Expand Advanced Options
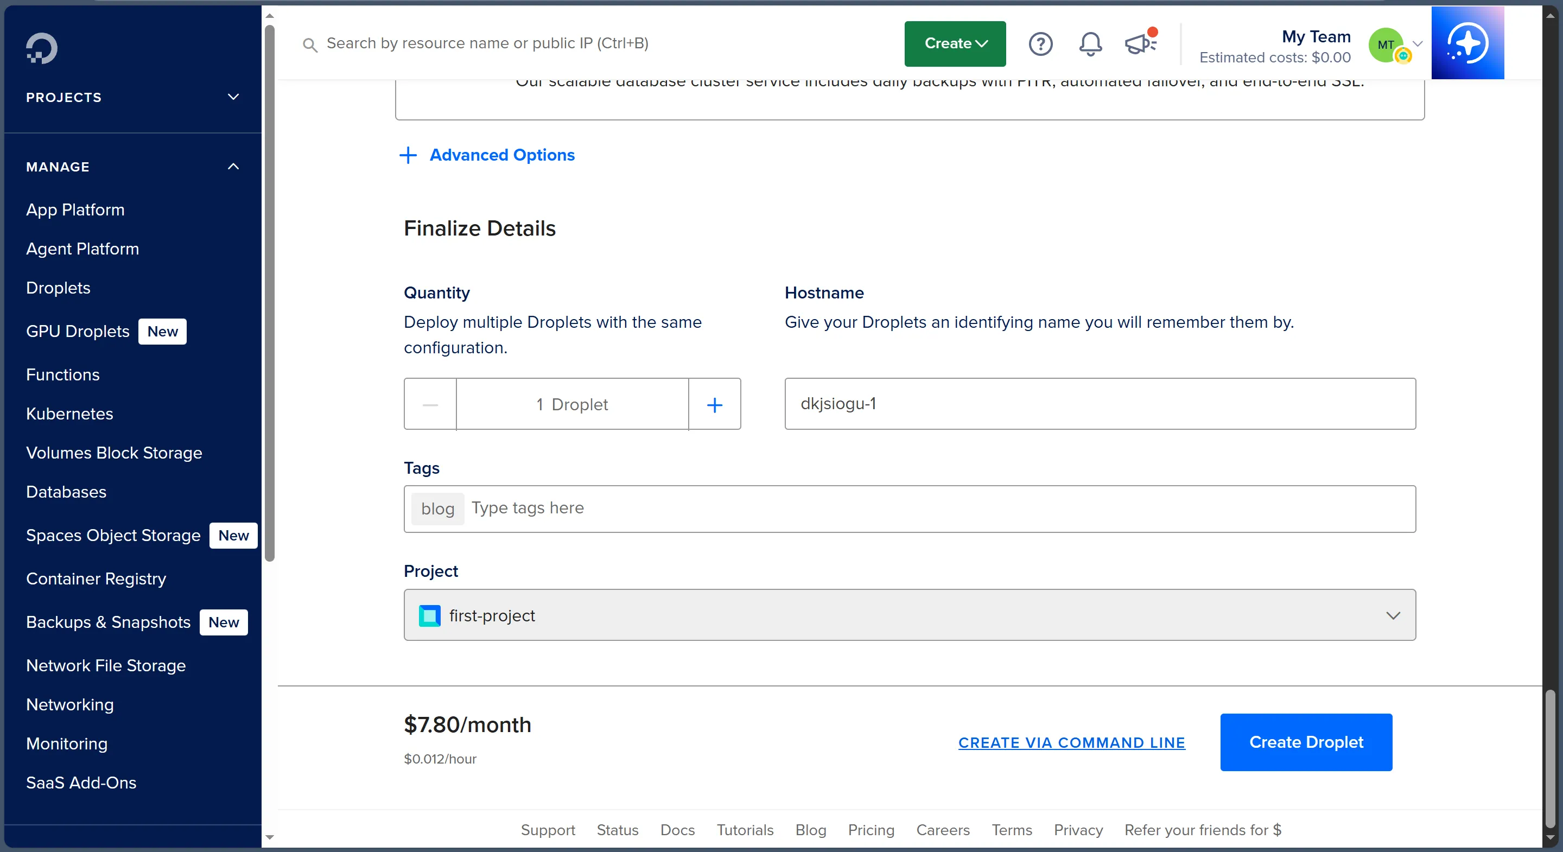 487,155
